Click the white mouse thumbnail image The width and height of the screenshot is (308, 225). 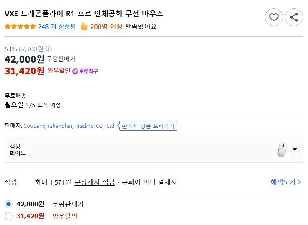tap(282, 149)
